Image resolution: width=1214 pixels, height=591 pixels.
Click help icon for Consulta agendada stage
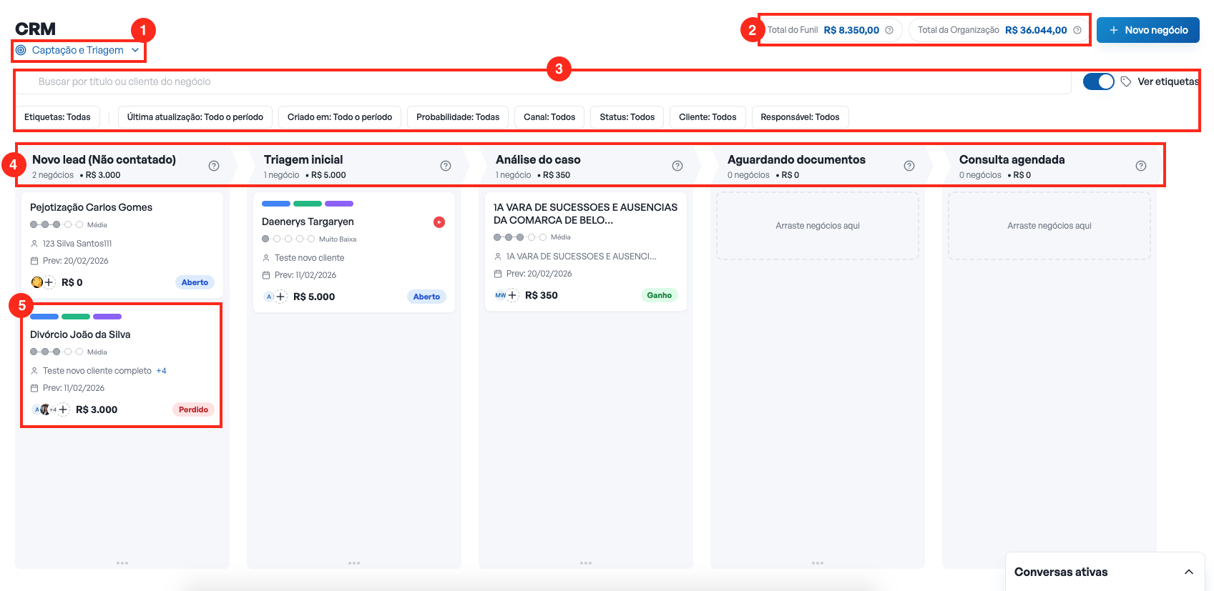click(1141, 166)
